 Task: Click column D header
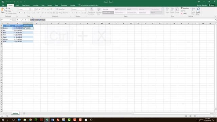pyautogui.click(x=37, y=23)
